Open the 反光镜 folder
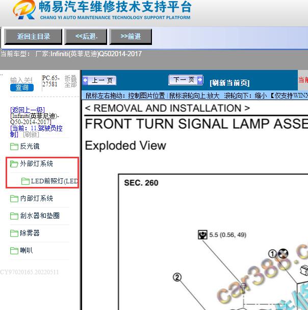Image resolution: width=308 pixels, height=310 pixels. click(30, 146)
